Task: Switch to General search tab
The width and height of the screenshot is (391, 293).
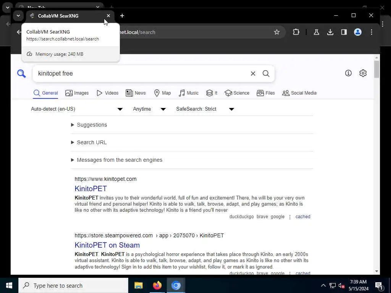Action: [46, 93]
